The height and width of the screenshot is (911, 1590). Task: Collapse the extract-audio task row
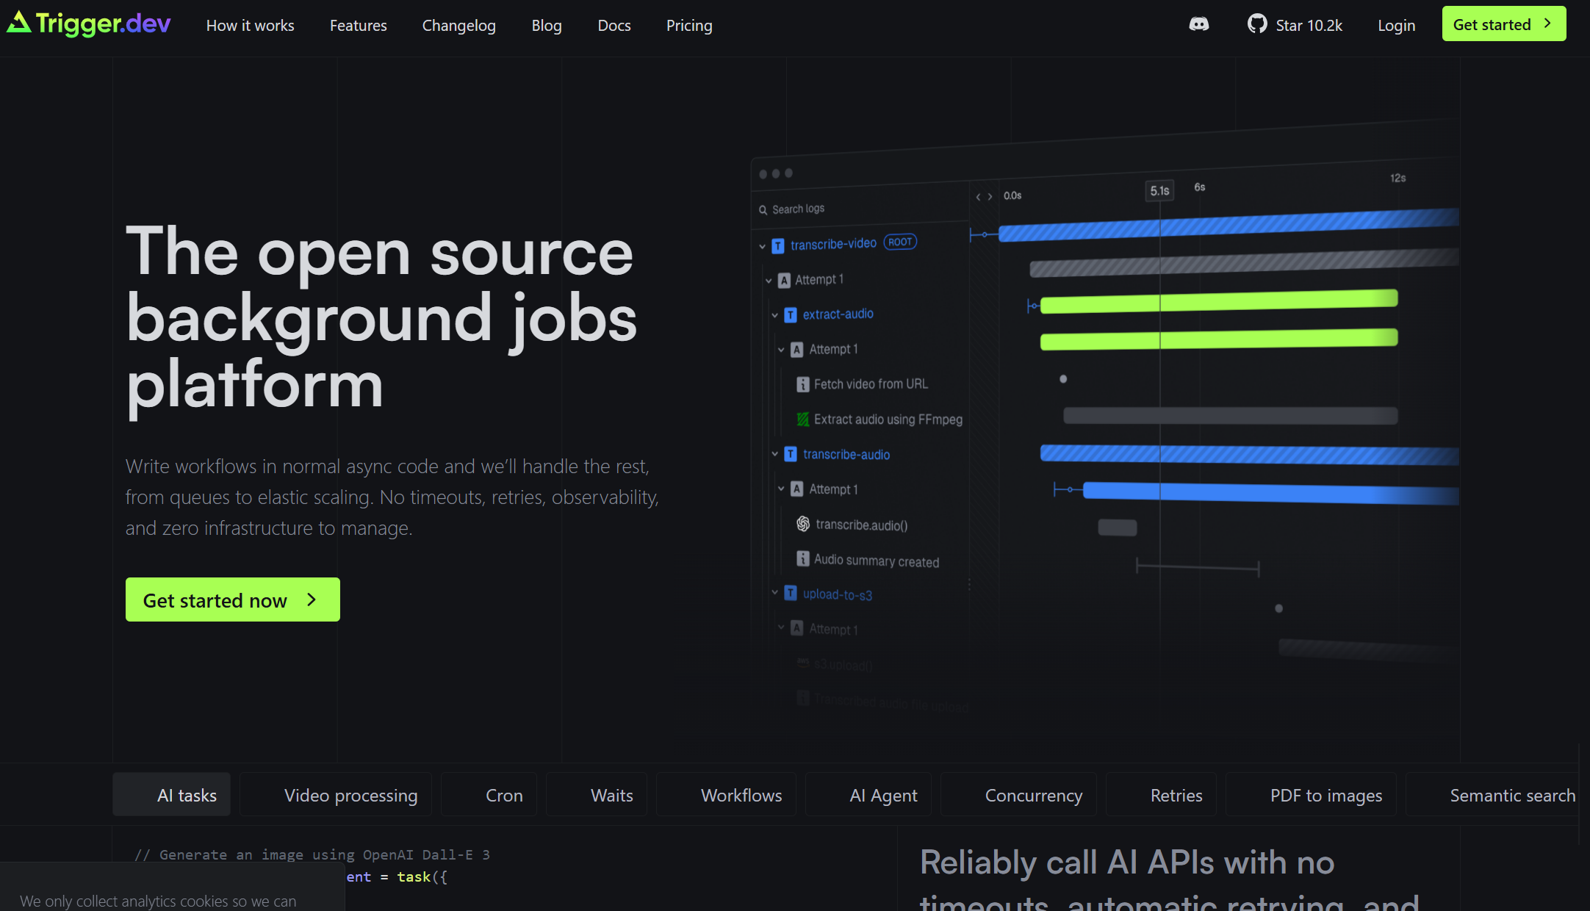774,315
